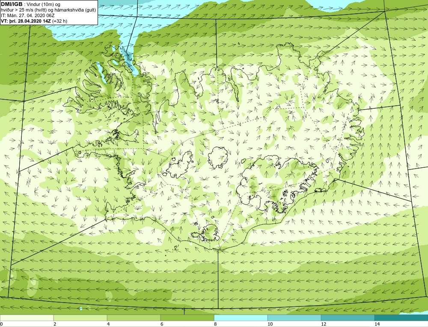Click the 'hviður > 25 m/s' description line

tap(49, 10)
